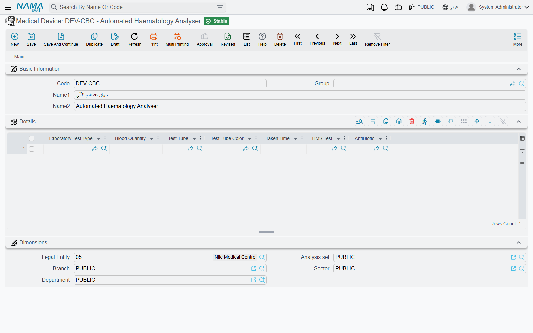Open Laboratory Test Type column filter
533x333 pixels.
pyautogui.click(x=99, y=138)
